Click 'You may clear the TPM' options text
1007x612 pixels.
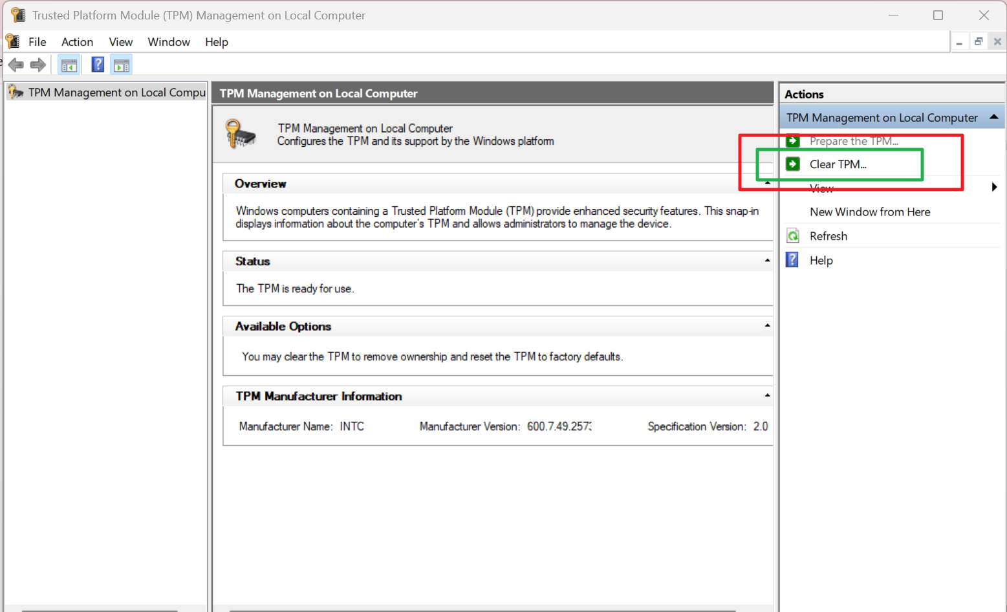click(x=432, y=356)
